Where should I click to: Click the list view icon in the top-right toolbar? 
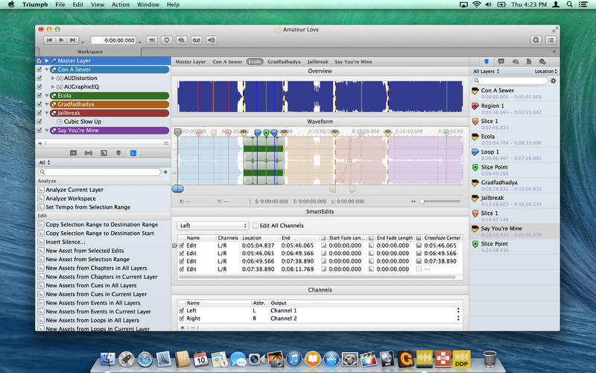(x=551, y=40)
